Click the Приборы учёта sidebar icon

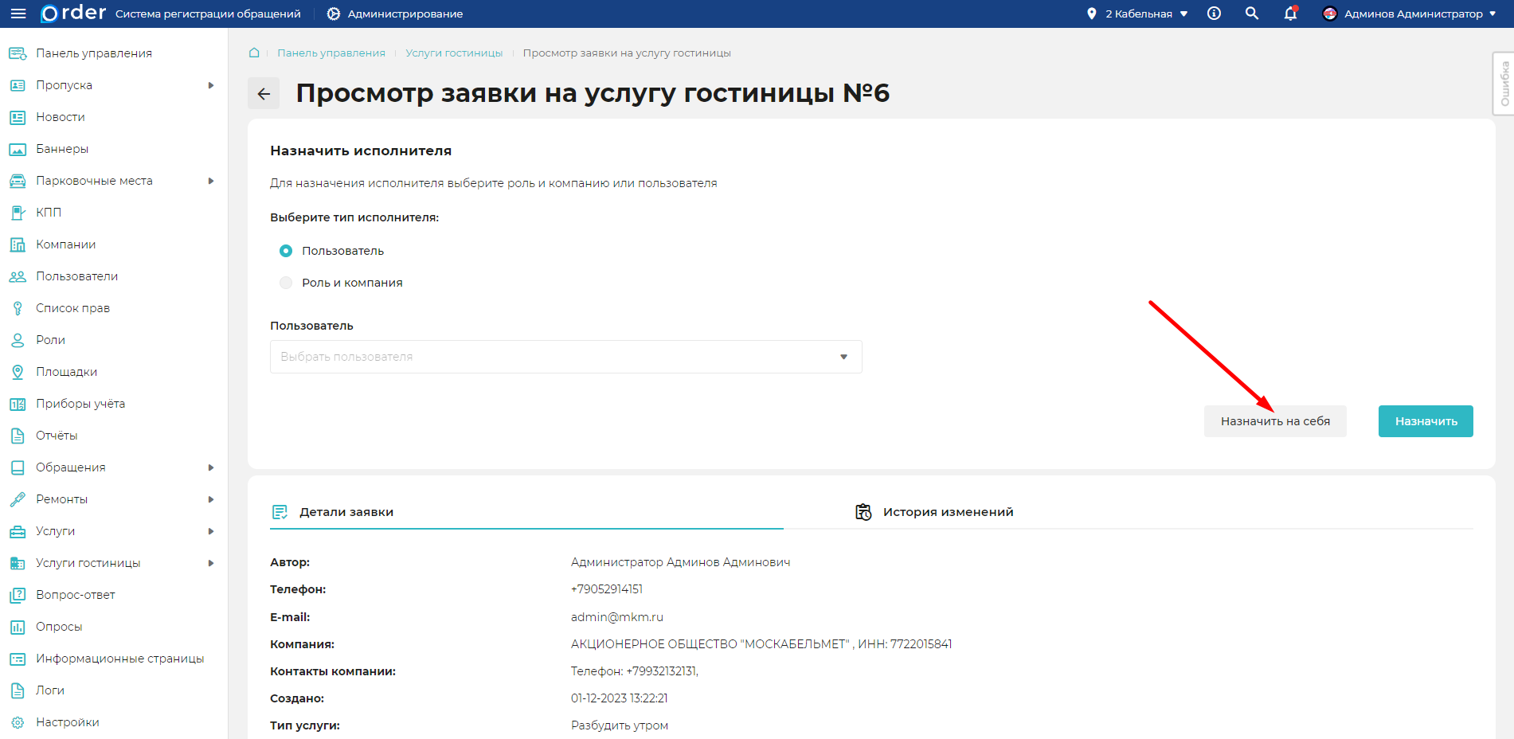pyautogui.click(x=18, y=403)
